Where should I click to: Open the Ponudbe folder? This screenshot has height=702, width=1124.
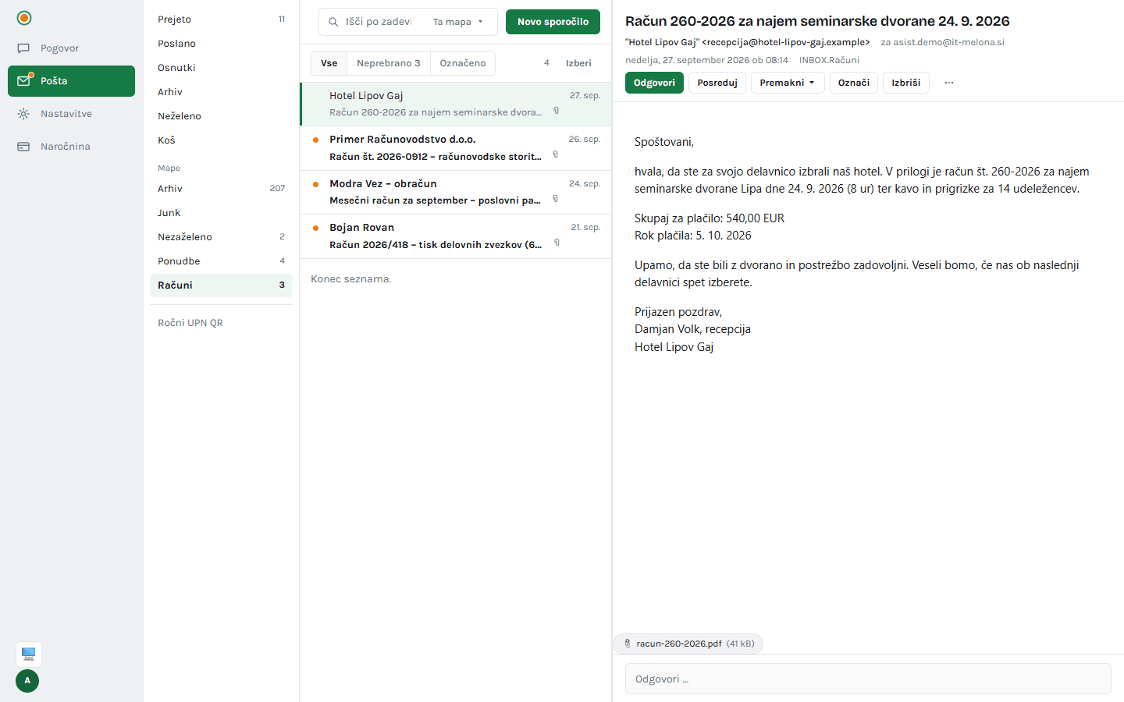(x=221, y=261)
